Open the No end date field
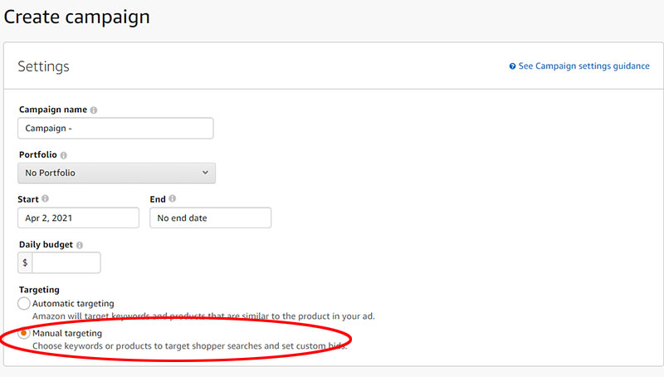664x377 pixels. (211, 218)
